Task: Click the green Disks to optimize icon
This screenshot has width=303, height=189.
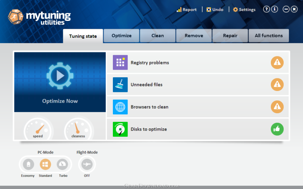Action: click(120, 129)
